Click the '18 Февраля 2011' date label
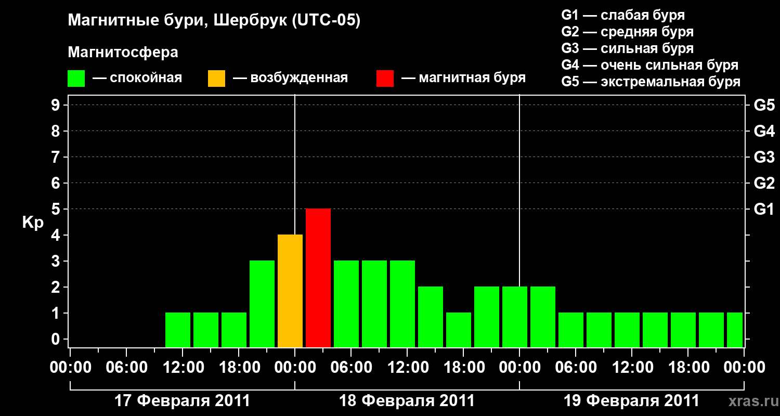This screenshot has width=780, height=416. tap(407, 401)
